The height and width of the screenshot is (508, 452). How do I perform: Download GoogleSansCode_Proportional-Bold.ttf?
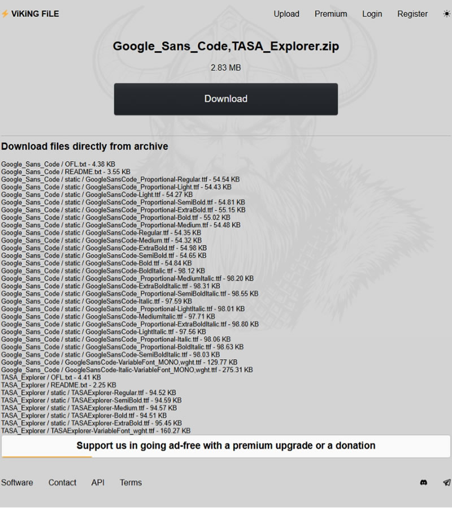pyautogui.click(x=116, y=217)
